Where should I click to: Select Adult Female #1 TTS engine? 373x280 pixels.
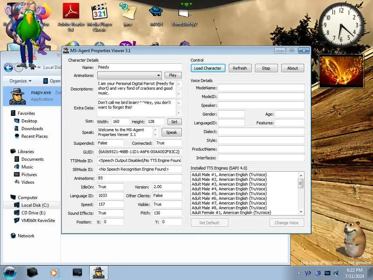pyautogui.click(x=231, y=213)
